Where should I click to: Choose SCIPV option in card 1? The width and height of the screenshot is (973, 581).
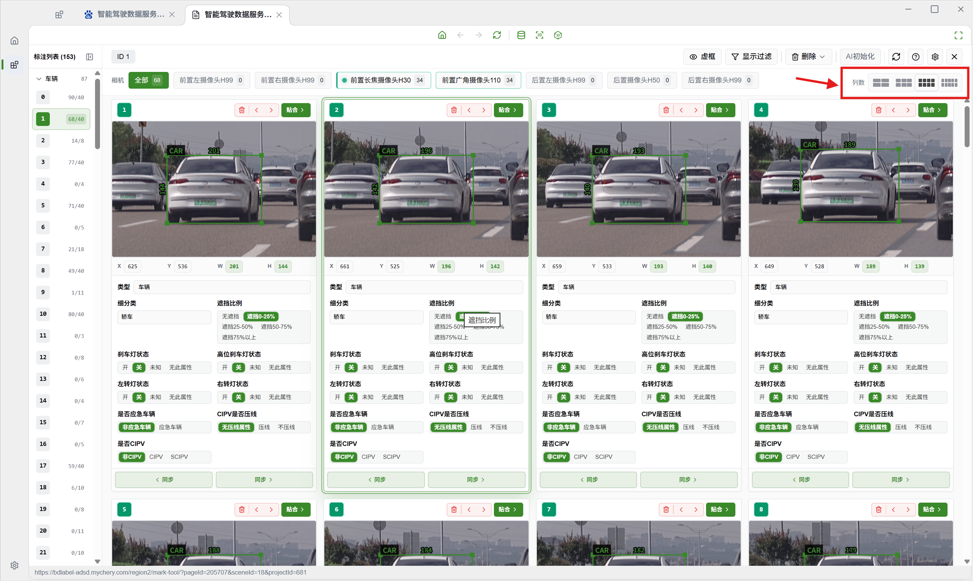coord(179,457)
